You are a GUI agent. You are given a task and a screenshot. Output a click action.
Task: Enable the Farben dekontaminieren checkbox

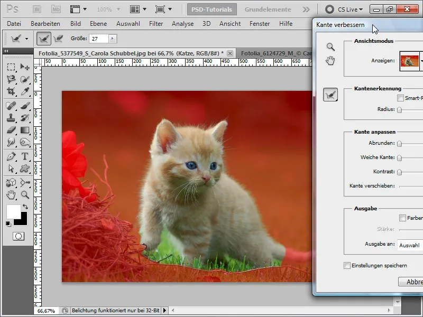[x=402, y=218]
